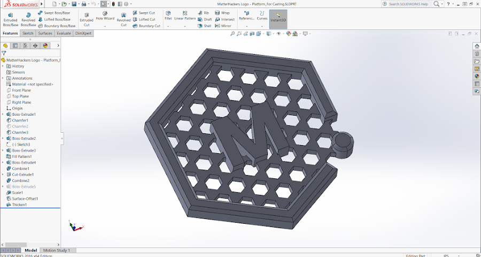Click the Edit Appearance color ball

pos(289,33)
